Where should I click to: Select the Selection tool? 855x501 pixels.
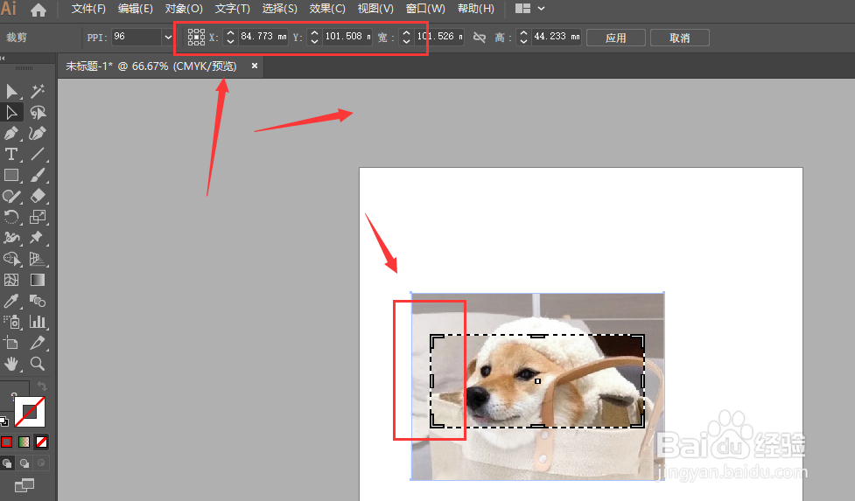[11, 91]
